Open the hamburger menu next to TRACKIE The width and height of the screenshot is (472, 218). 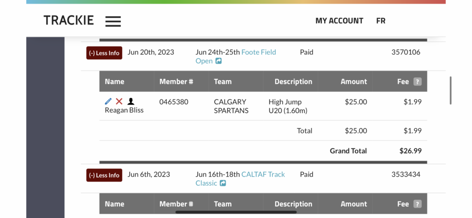pyautogui.click(x=113, y=21)
